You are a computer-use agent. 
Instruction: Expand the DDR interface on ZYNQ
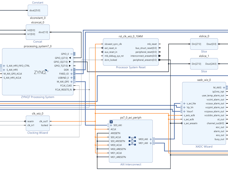(x=71, y=70)
